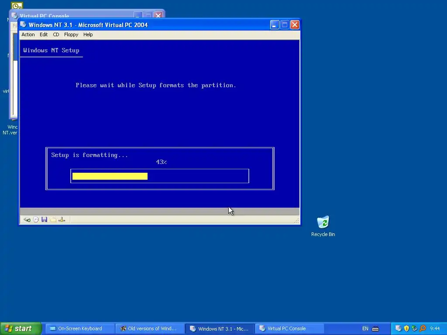Open the Floppy menu
The height and width of the screenshot is (335, 447).
pyautogui.click(x=71, y=34)
